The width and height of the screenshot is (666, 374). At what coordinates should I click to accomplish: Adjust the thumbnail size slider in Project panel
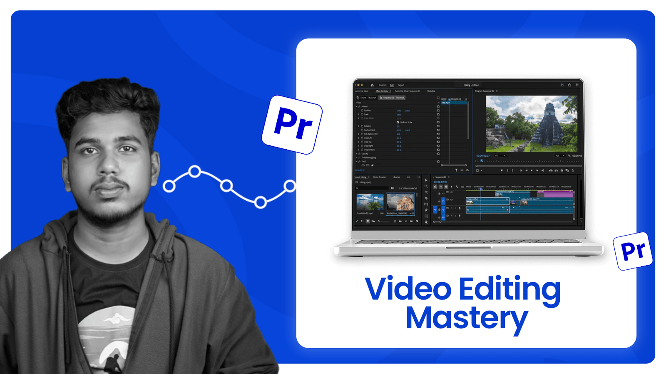pyautogui.click(x=383, y=221)
